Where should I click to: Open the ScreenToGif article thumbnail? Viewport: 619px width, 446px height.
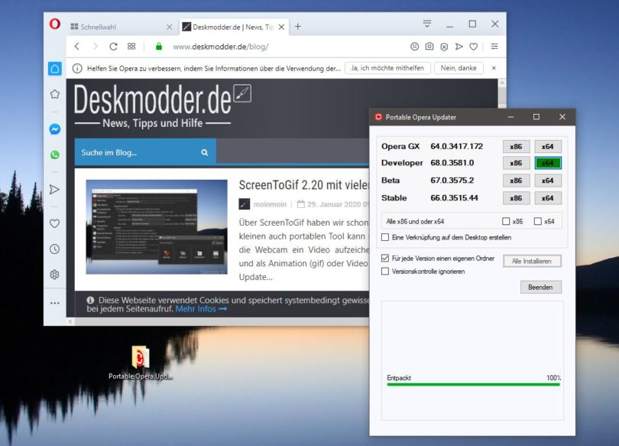[157, 226]
